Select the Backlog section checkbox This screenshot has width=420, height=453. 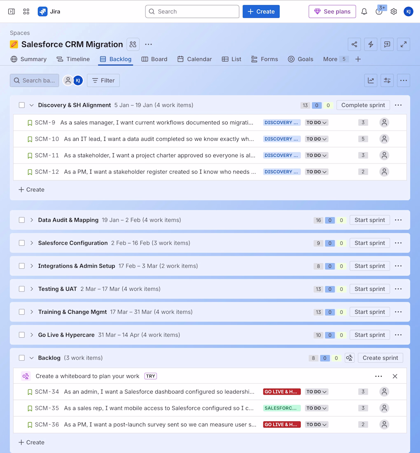(22, 358)
